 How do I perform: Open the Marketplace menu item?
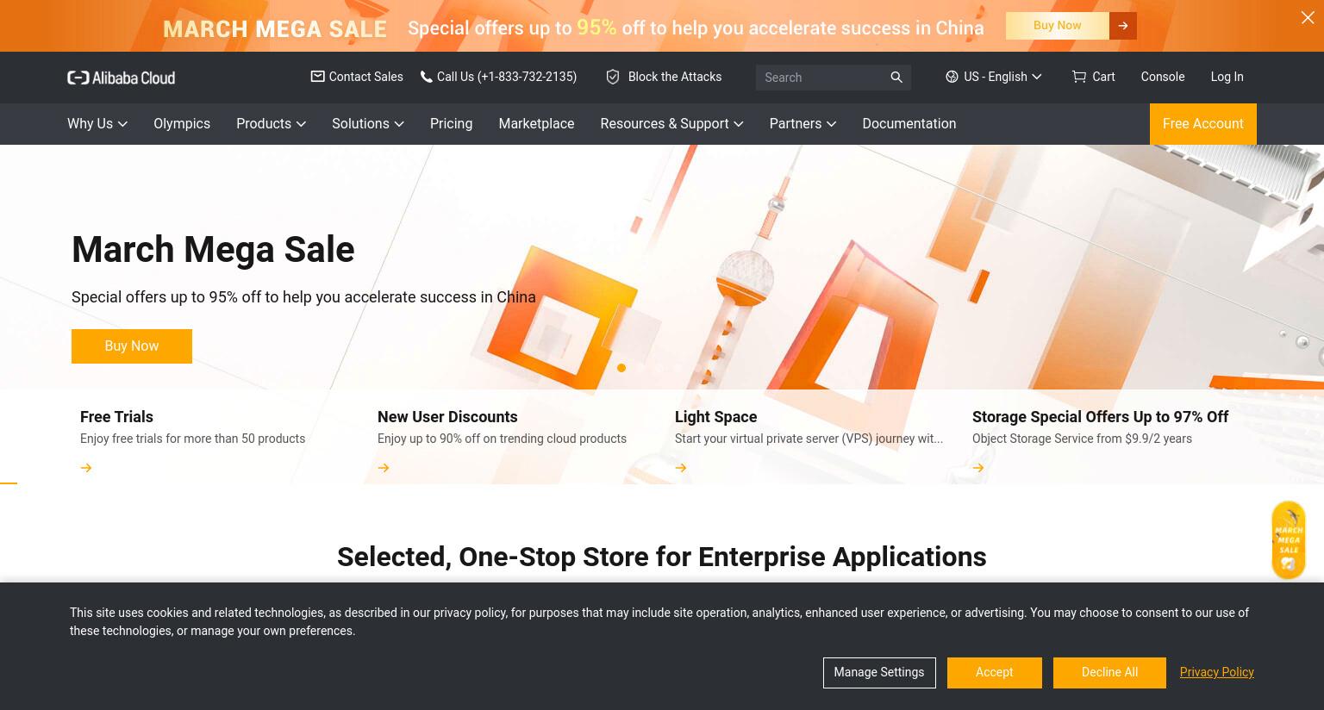pyautogui.click(x=536, y=124)
